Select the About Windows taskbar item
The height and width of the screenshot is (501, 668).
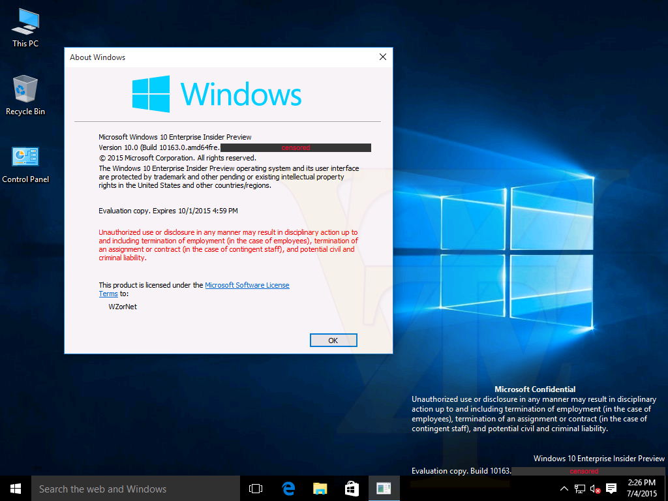[x=384, y=489]
